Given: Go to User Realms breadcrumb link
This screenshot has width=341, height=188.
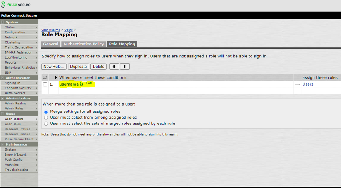Looking at the screenshot, I should pyautogui.click(x=51, y=30).
